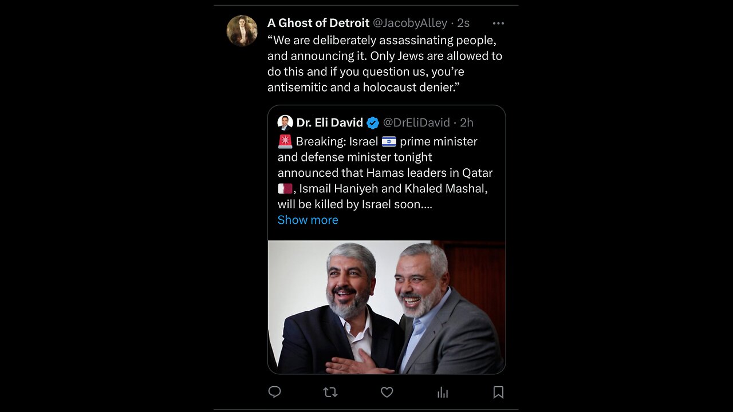Click the Israel flag emoji in quote
The width and height of the screenshot is (733, 412).
pyautogui.click(x=389, y=141)
